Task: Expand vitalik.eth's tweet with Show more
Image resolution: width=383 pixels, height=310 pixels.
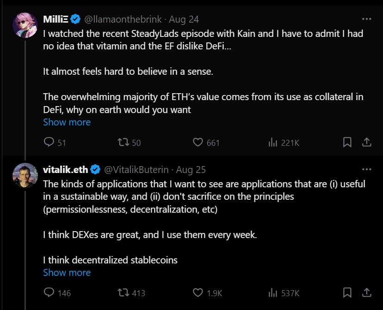Action: (x=67, y=272)
